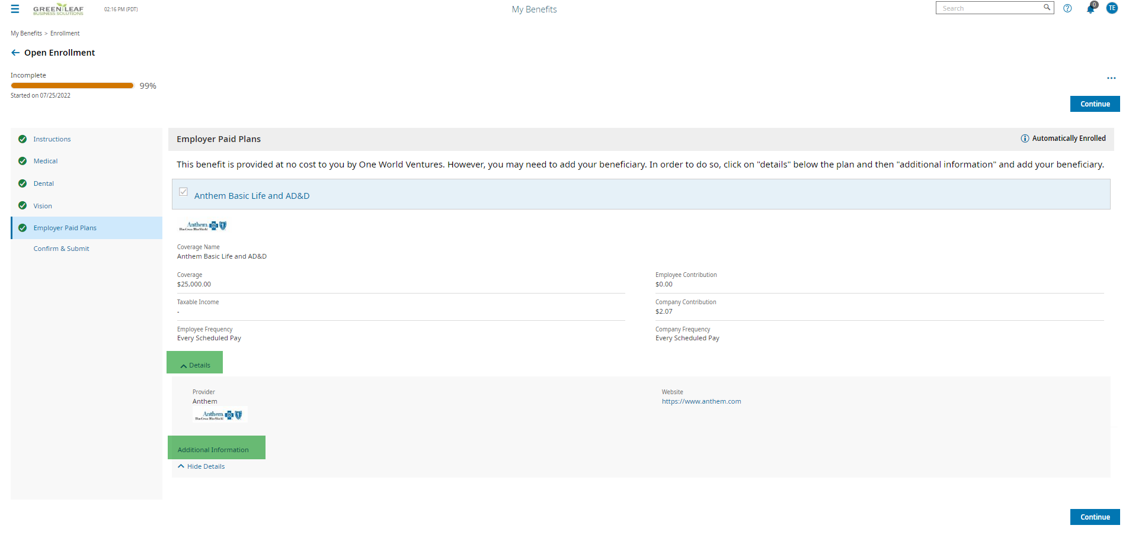
Task: Click the Incomplete status label
Action: (28, 75)
